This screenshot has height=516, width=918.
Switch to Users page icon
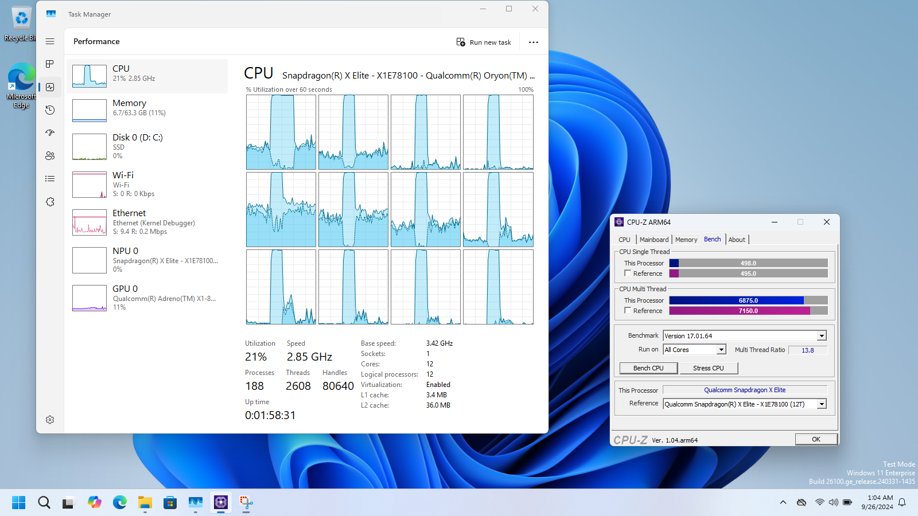tap(50, 156)
